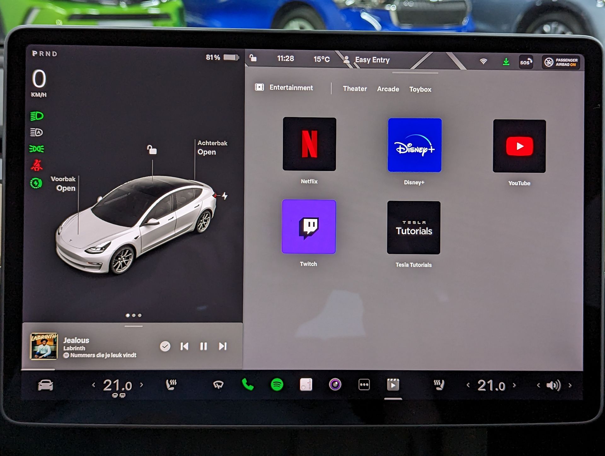Viewport: 605px width, 456px height.
Task: Tap the playlist name 'Nummers die je leuk vindt'
Action: 103,355
